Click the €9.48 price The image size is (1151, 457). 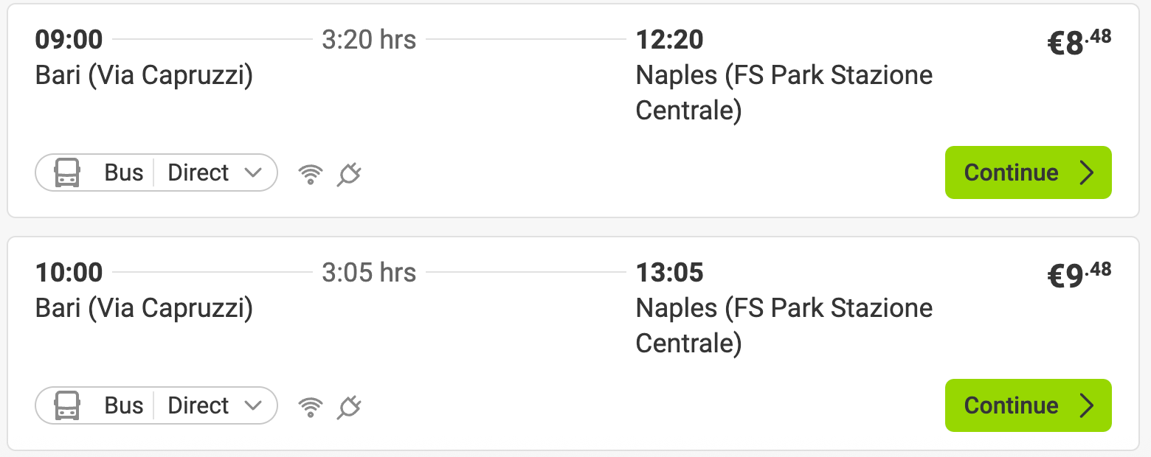coord(1079,276)
